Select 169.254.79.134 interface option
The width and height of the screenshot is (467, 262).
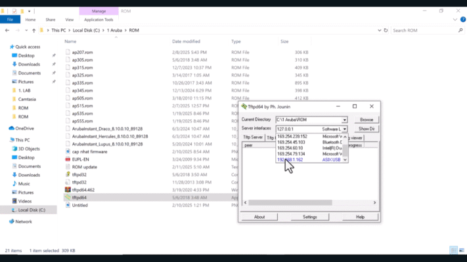click(309, 154)
